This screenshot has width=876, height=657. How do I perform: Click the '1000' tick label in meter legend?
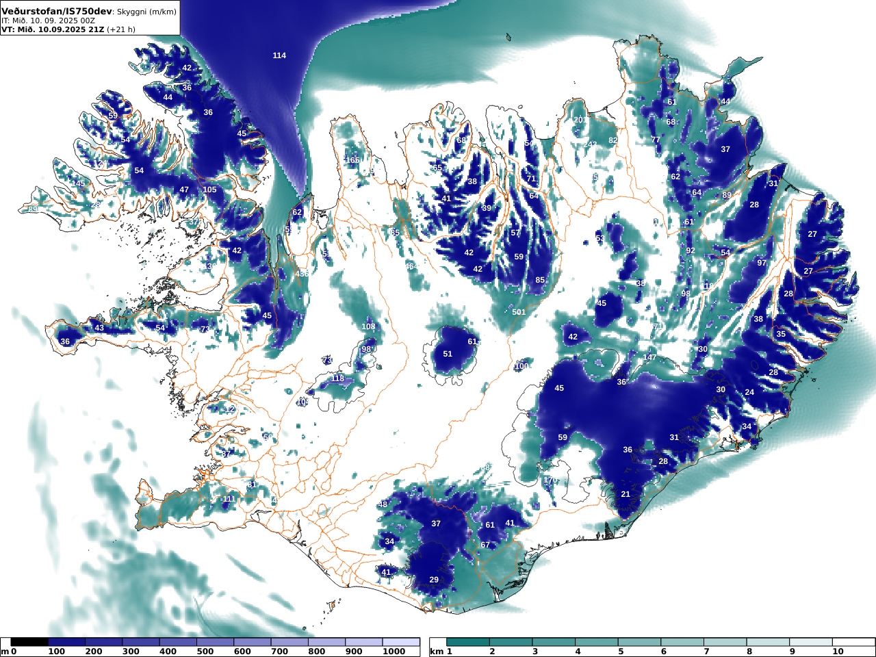coord(394,652)
